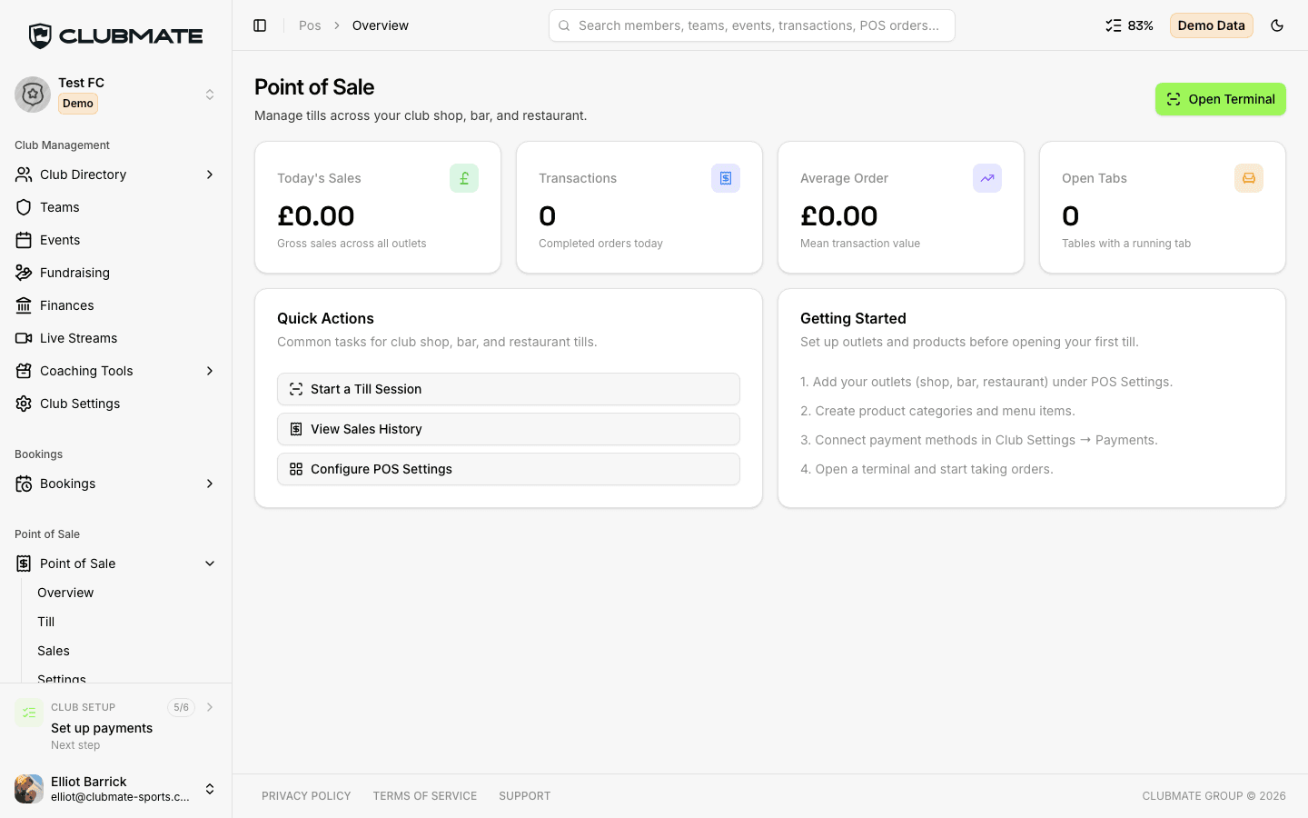
Task: Click the search magnifier icon
Action: pos(564,25)
